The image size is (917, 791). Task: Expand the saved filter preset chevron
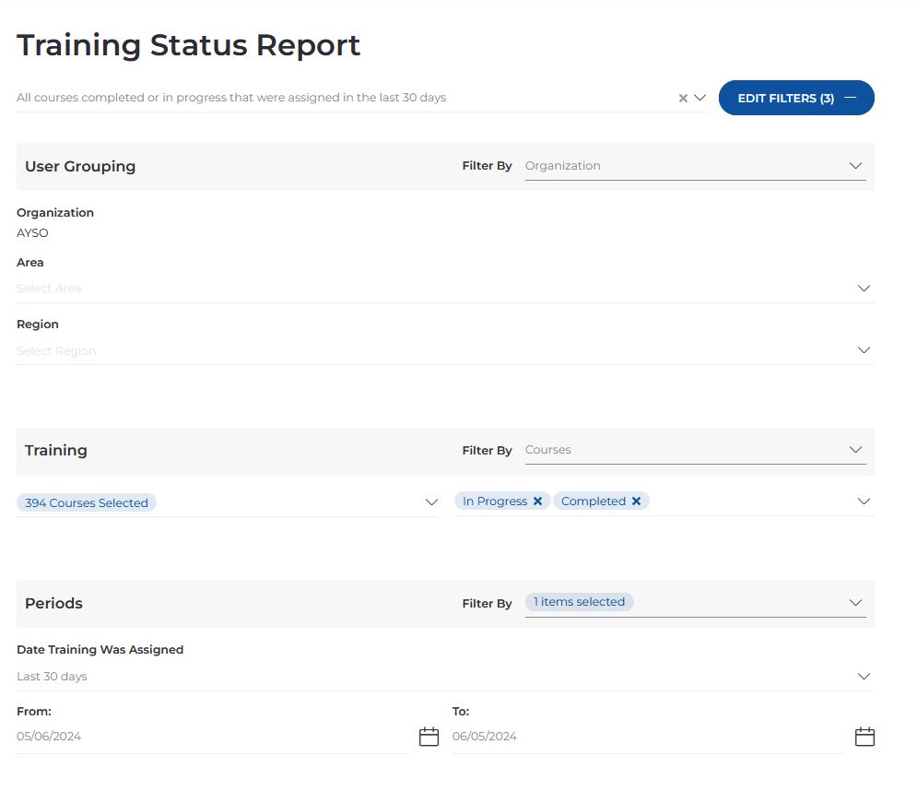pos(700,98)
